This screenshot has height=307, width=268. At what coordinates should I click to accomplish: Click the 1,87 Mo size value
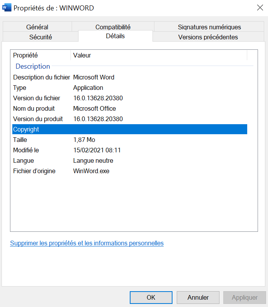(84, 140)
